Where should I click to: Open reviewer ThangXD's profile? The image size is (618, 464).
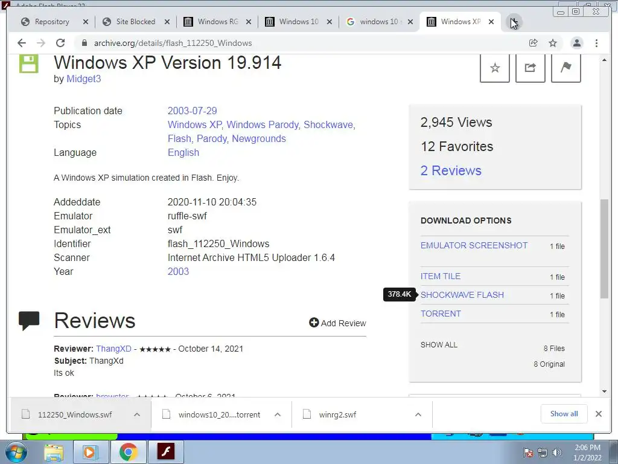(x=113, y=349)
